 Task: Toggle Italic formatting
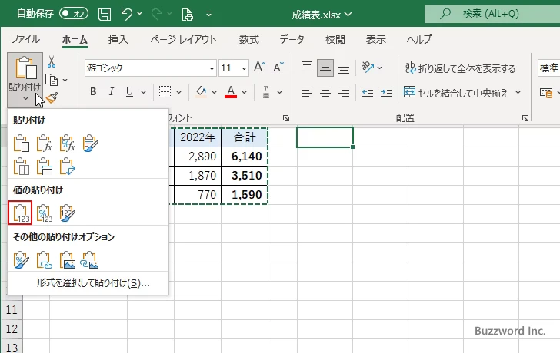(x=112, y=92)
